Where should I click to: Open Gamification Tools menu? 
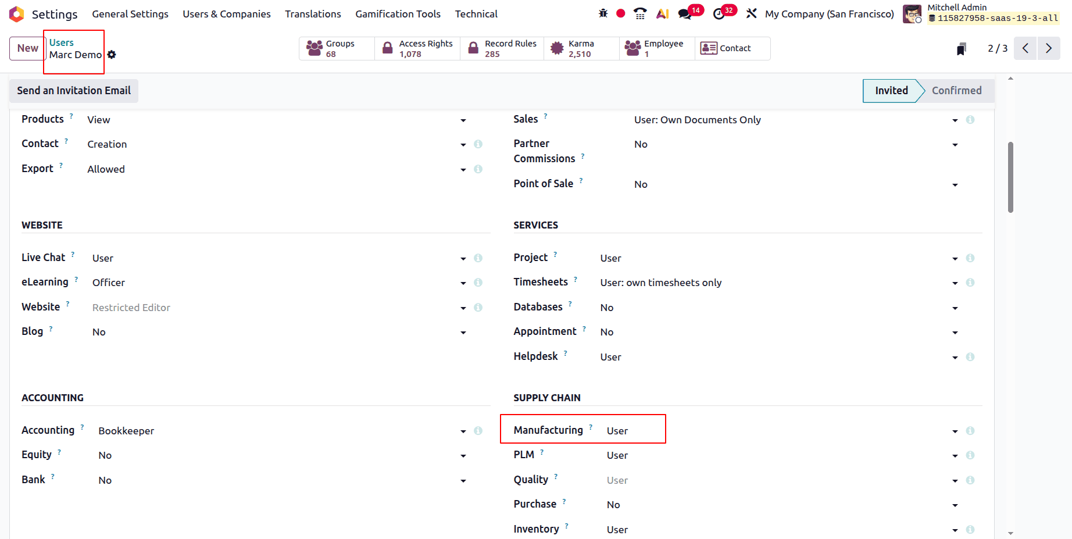[x=398, y=14]
